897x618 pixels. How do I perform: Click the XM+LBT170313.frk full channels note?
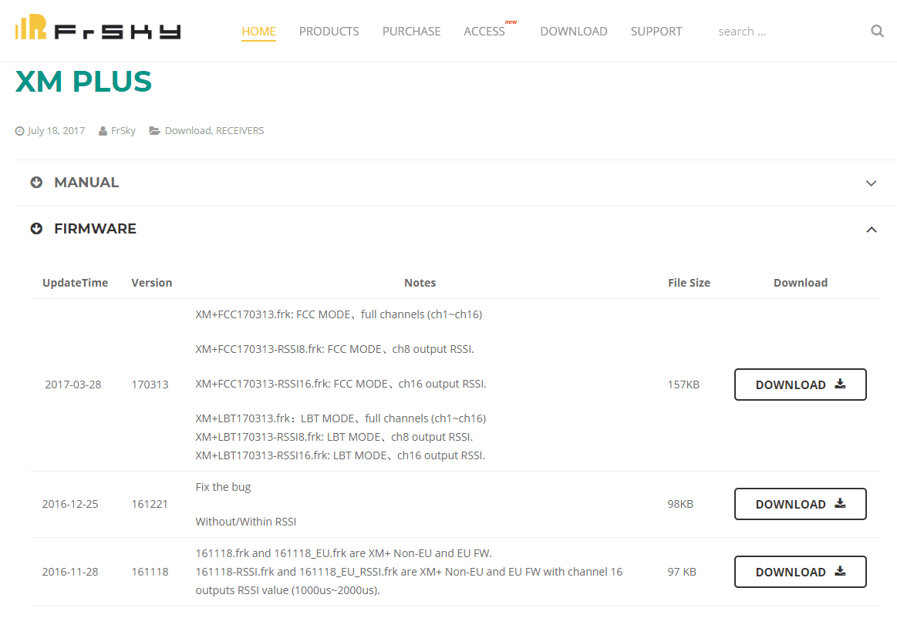coord(341,418)
